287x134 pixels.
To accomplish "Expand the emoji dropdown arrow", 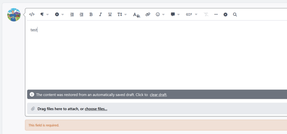I will tap(164, 15).
